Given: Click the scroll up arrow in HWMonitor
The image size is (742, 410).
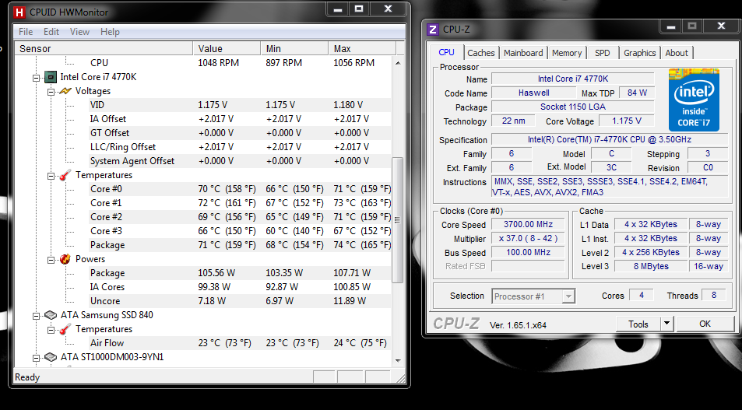Looking at the screenshot, I should [x=398, y=63].
